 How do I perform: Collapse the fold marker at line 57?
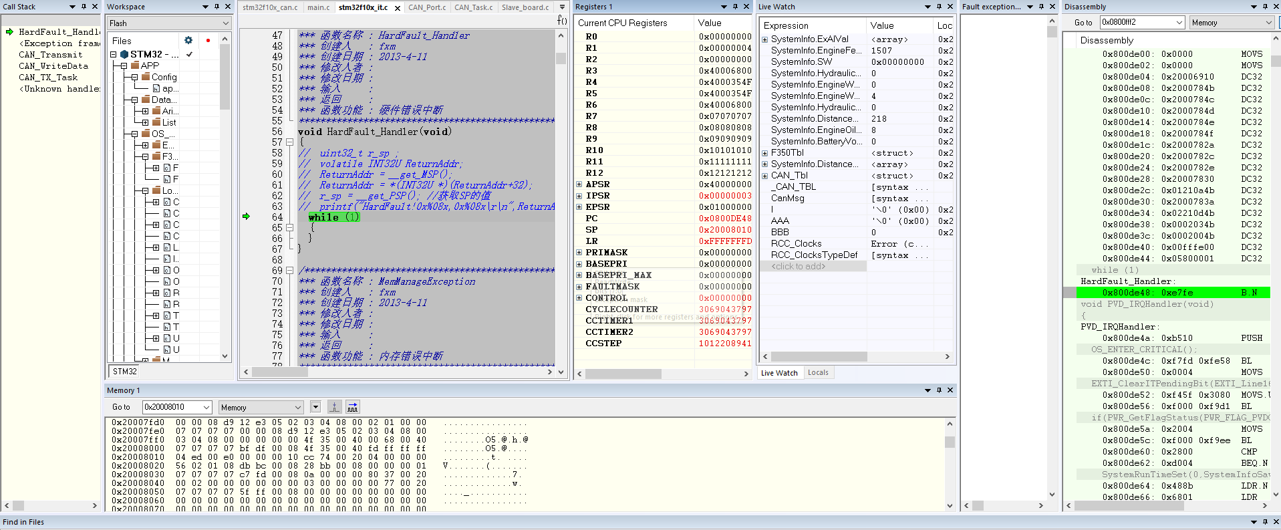(x=289, y=142)
